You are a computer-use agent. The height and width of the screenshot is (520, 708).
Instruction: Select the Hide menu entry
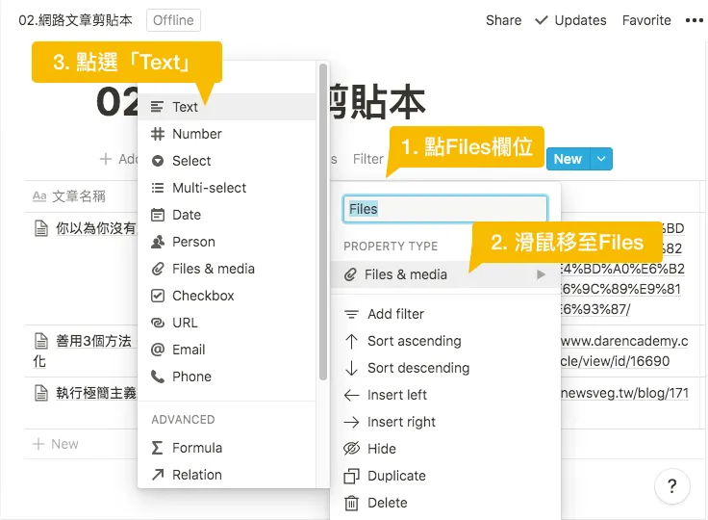tap(445, 449)
